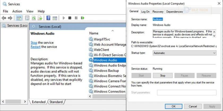Viewport: 223px width, 111px height.
Task: Click the Stop button under Service status
Action: coord(163,76)
